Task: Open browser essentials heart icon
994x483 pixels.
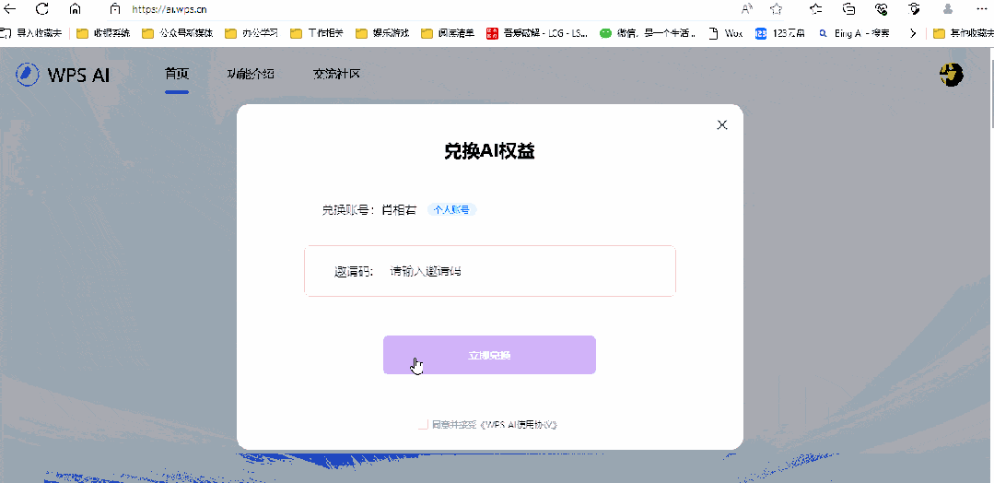Action: pyautogui.click(x=882, y=9)
